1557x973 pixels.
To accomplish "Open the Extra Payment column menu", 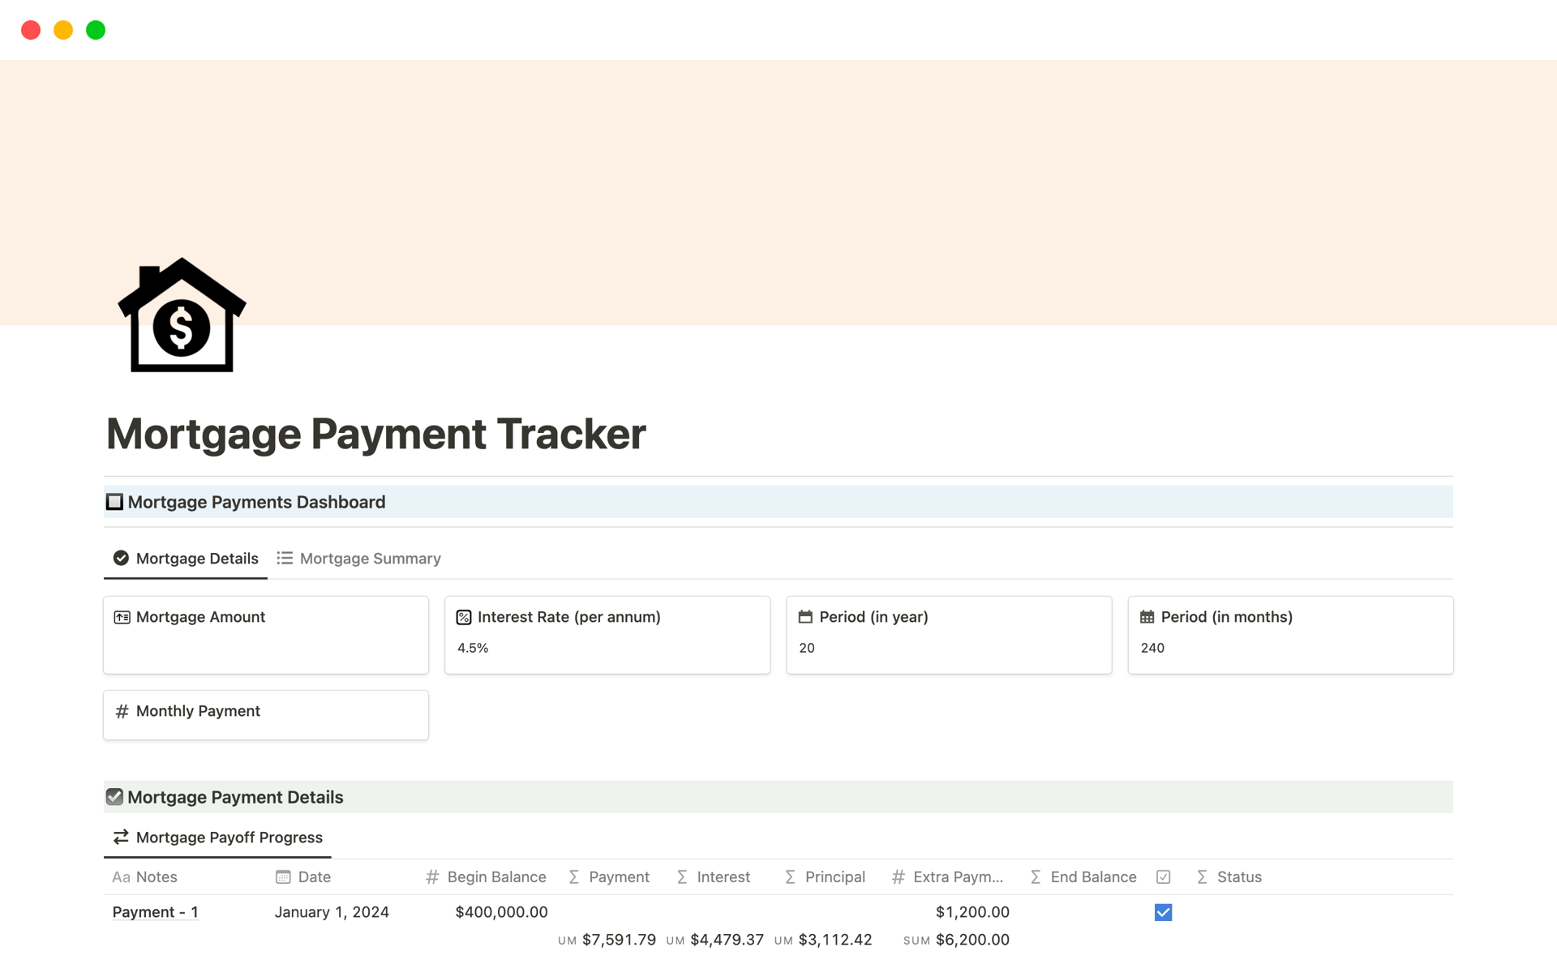I will [955, 877].
